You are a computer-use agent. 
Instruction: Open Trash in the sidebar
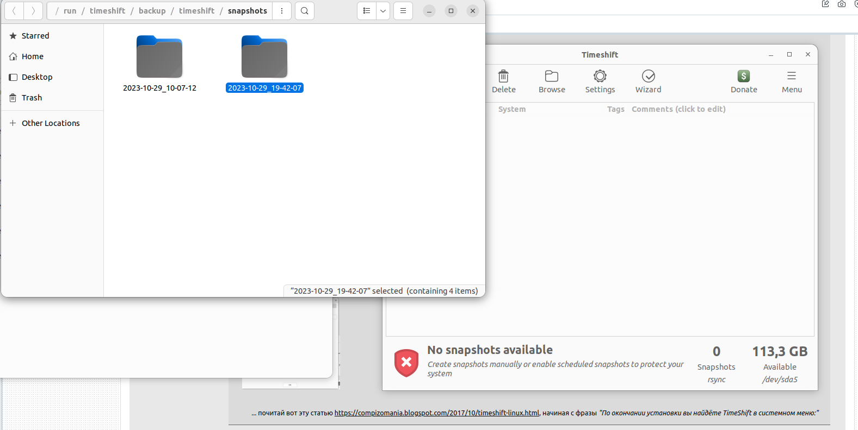52,98
